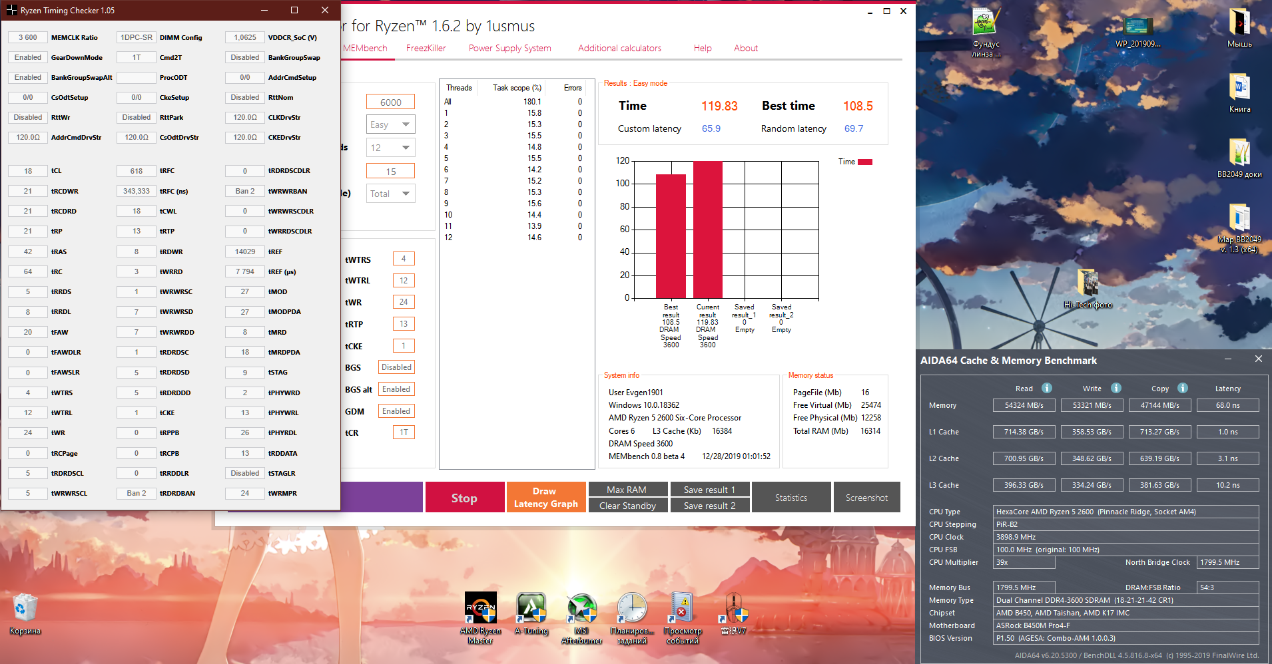Switch to the FreezKiller tab

[426, 48]
